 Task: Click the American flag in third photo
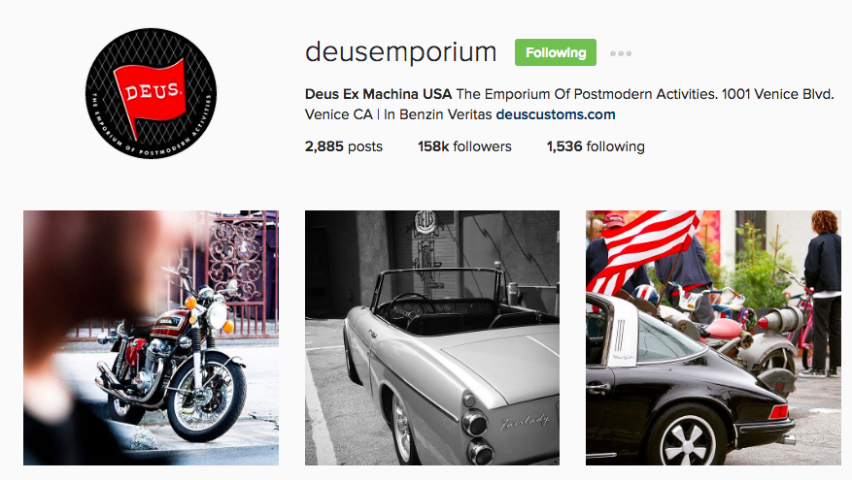(x=641, y=248)
